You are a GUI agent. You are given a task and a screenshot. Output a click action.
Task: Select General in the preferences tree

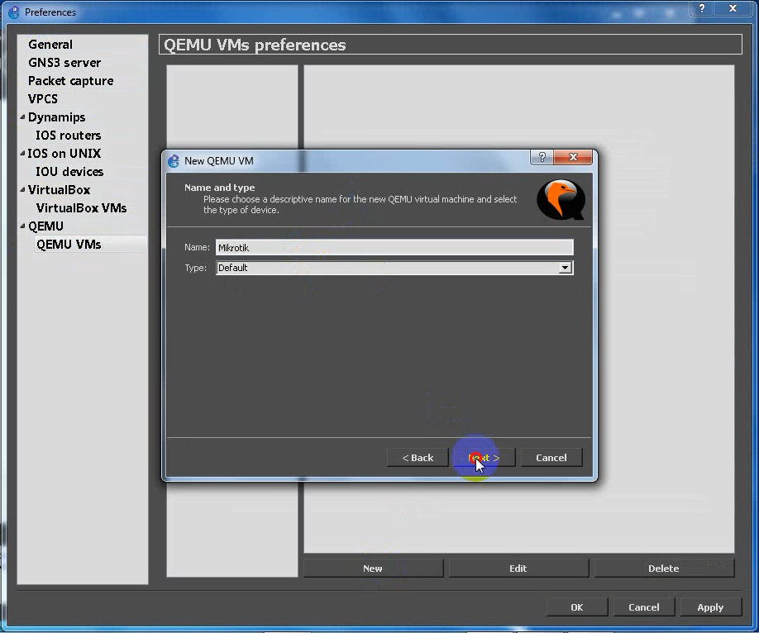tap(50, 45)
